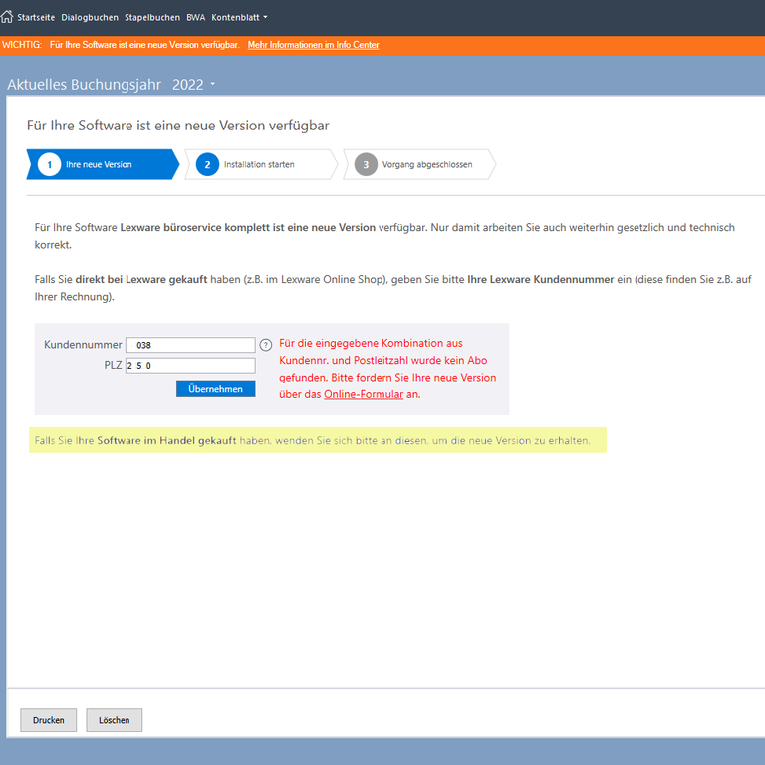Open Stapelbuchen from the top bar
The height and width of the screenshot is (765, 765).
coord(152,18)
